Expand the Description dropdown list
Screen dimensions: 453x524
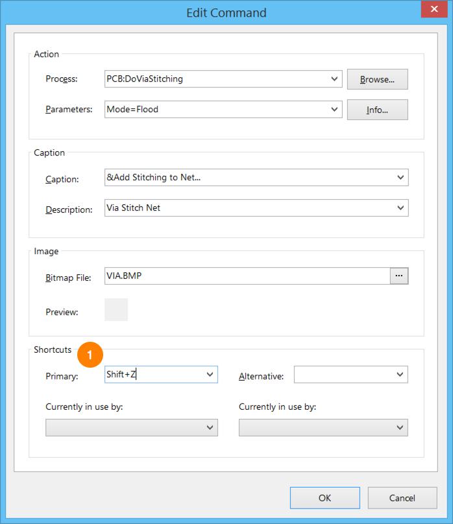(x=400, y=208)
